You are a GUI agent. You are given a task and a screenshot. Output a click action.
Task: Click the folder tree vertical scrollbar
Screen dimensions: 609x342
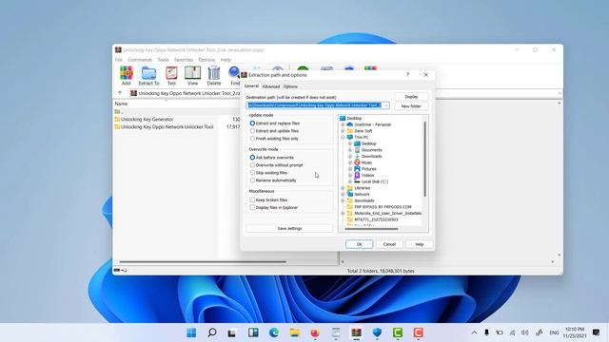pyautogui.click(x=425, y=159)
